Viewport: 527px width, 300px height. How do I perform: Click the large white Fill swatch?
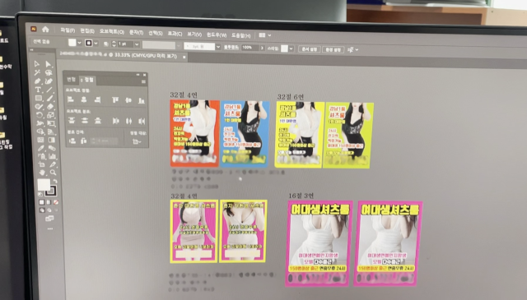coord(44,185)
